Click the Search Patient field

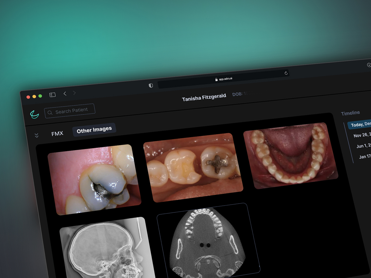coord(70,111)
